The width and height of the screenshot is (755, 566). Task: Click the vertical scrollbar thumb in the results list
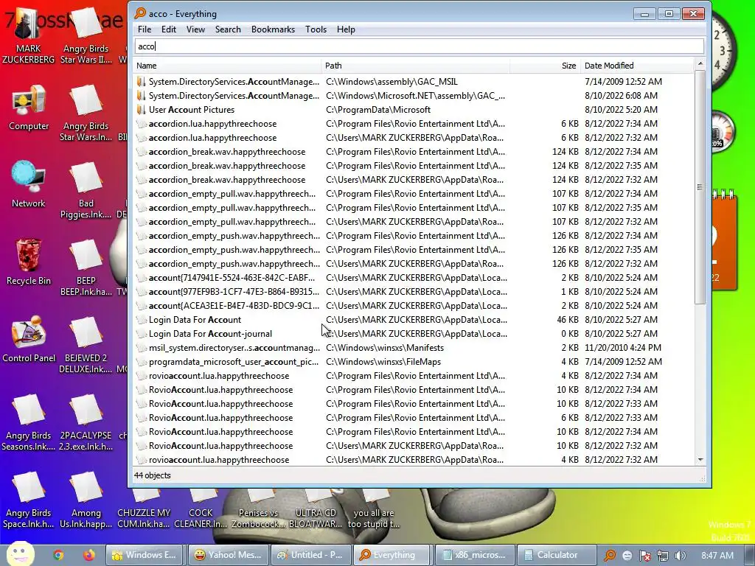[x=700, y=186]
